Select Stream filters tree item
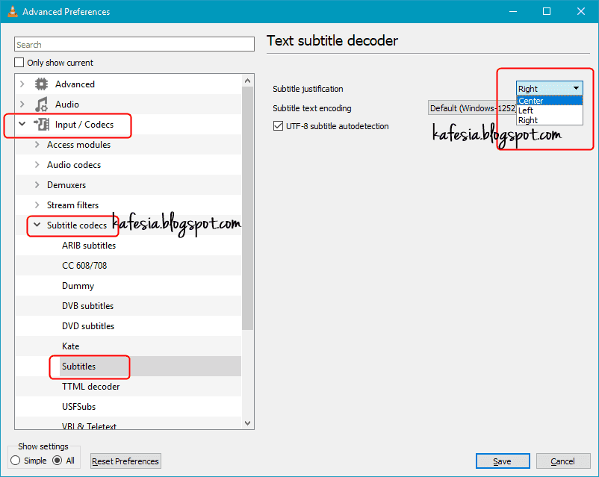599x477 pixels. [72, 205]
